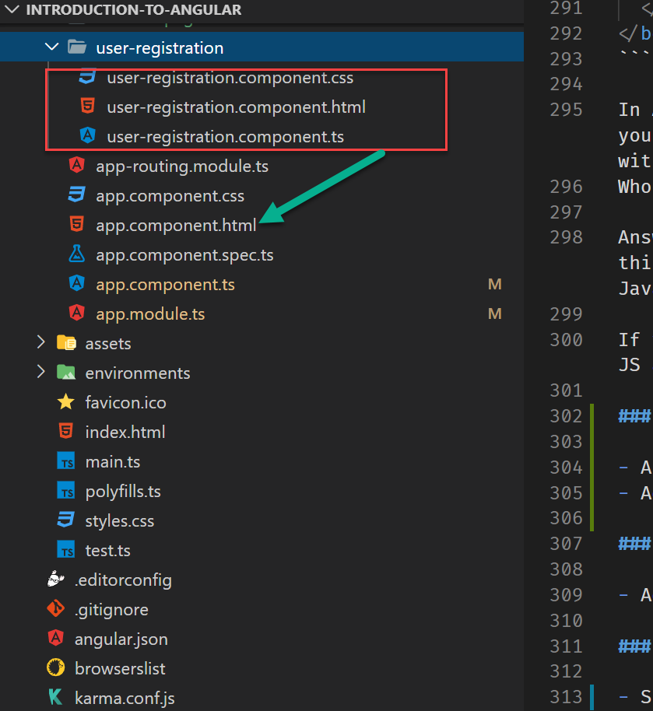Click HTML5 icon of user-registration.component.html

88,106
